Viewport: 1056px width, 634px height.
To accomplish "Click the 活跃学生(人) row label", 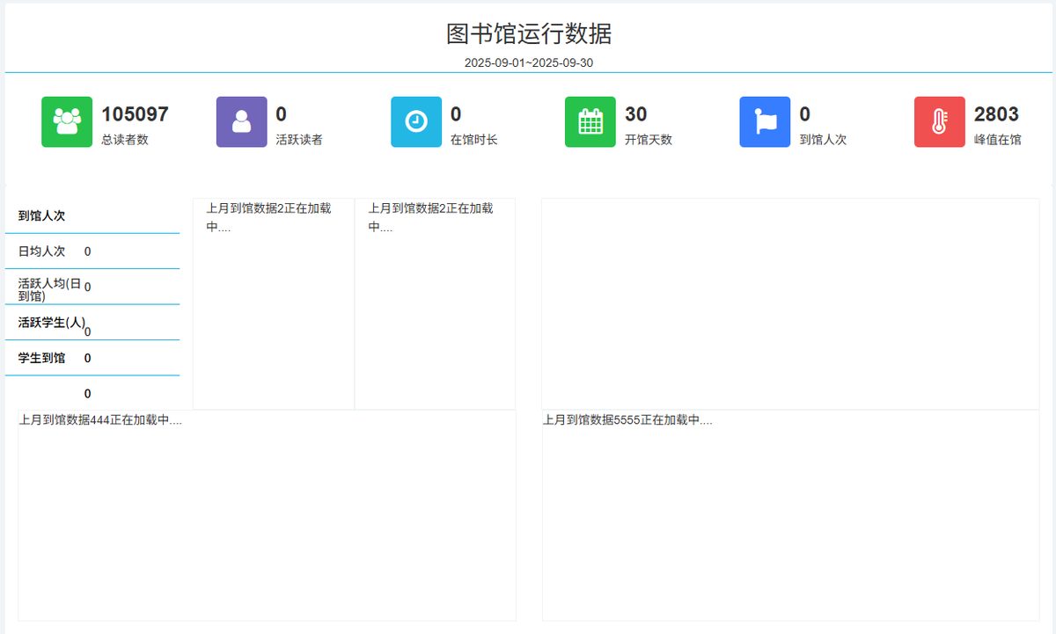I will point(52,323).
